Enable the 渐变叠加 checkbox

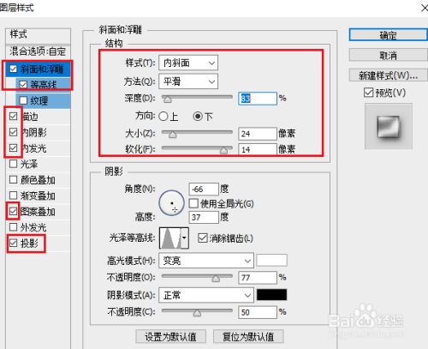point(13,196)
